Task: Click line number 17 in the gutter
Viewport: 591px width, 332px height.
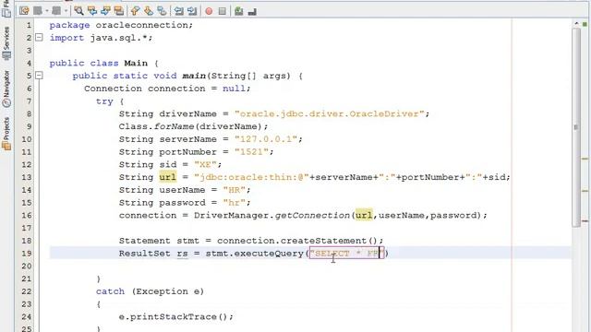Action: pos(27,228)
